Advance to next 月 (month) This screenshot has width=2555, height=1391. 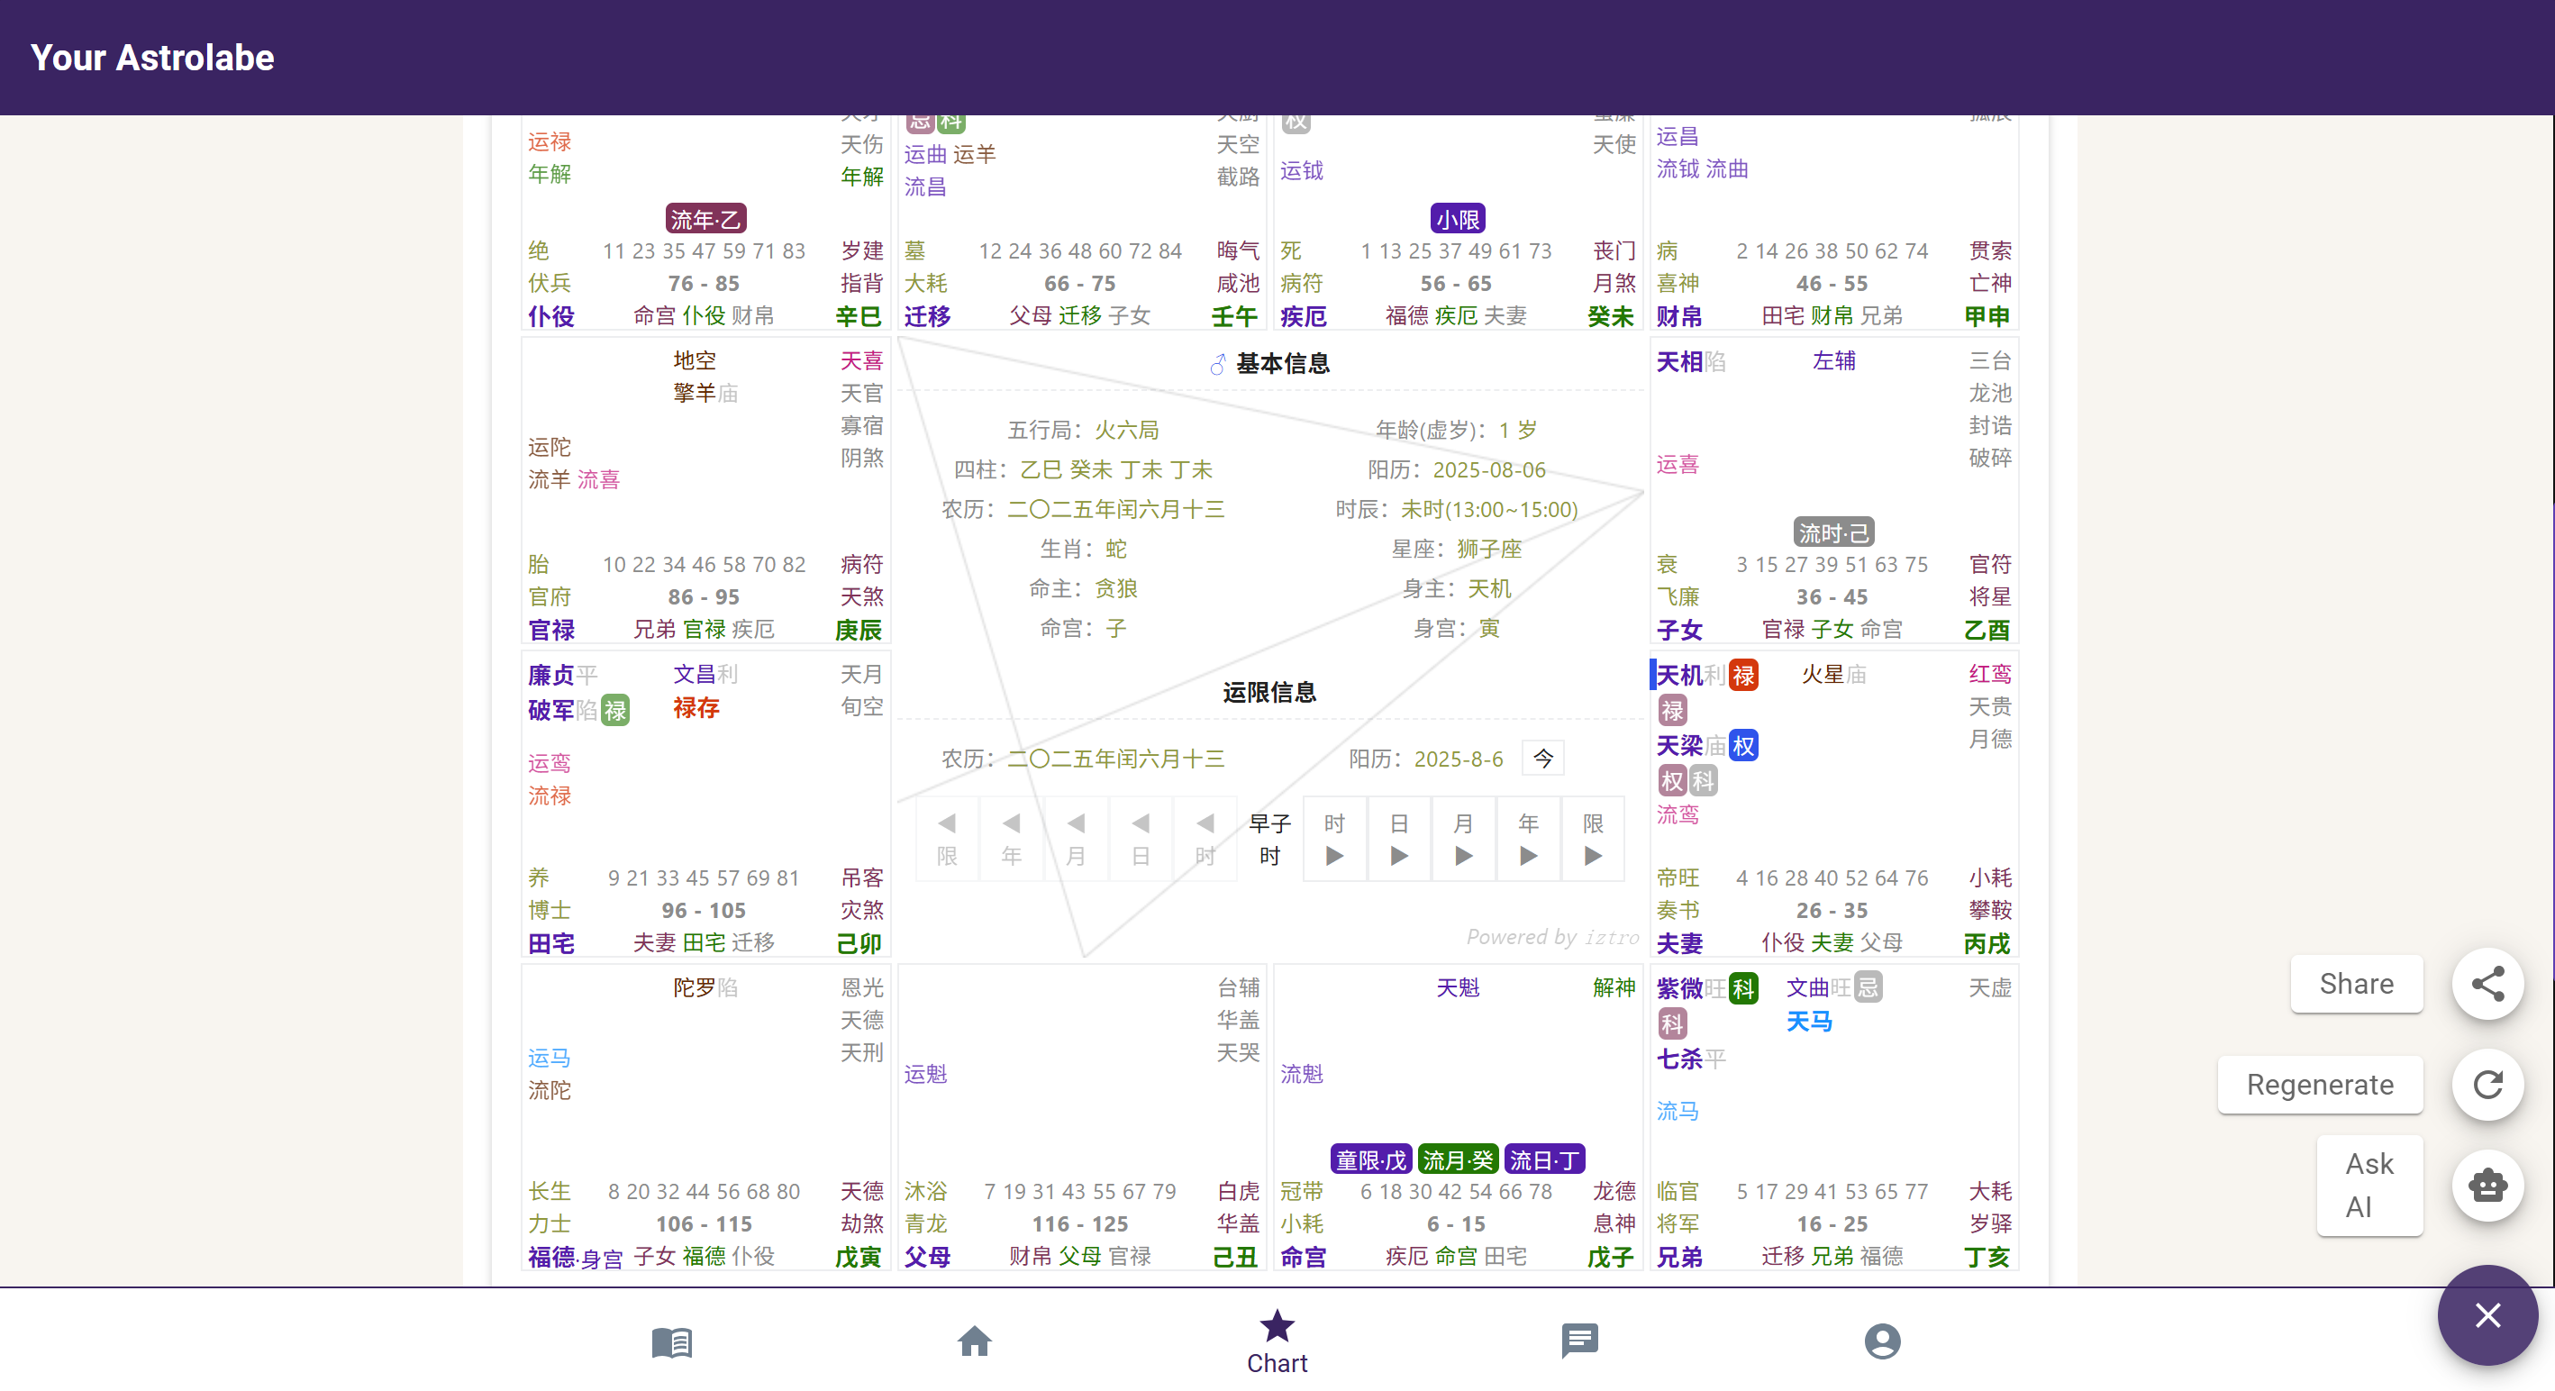(1463, 839)
